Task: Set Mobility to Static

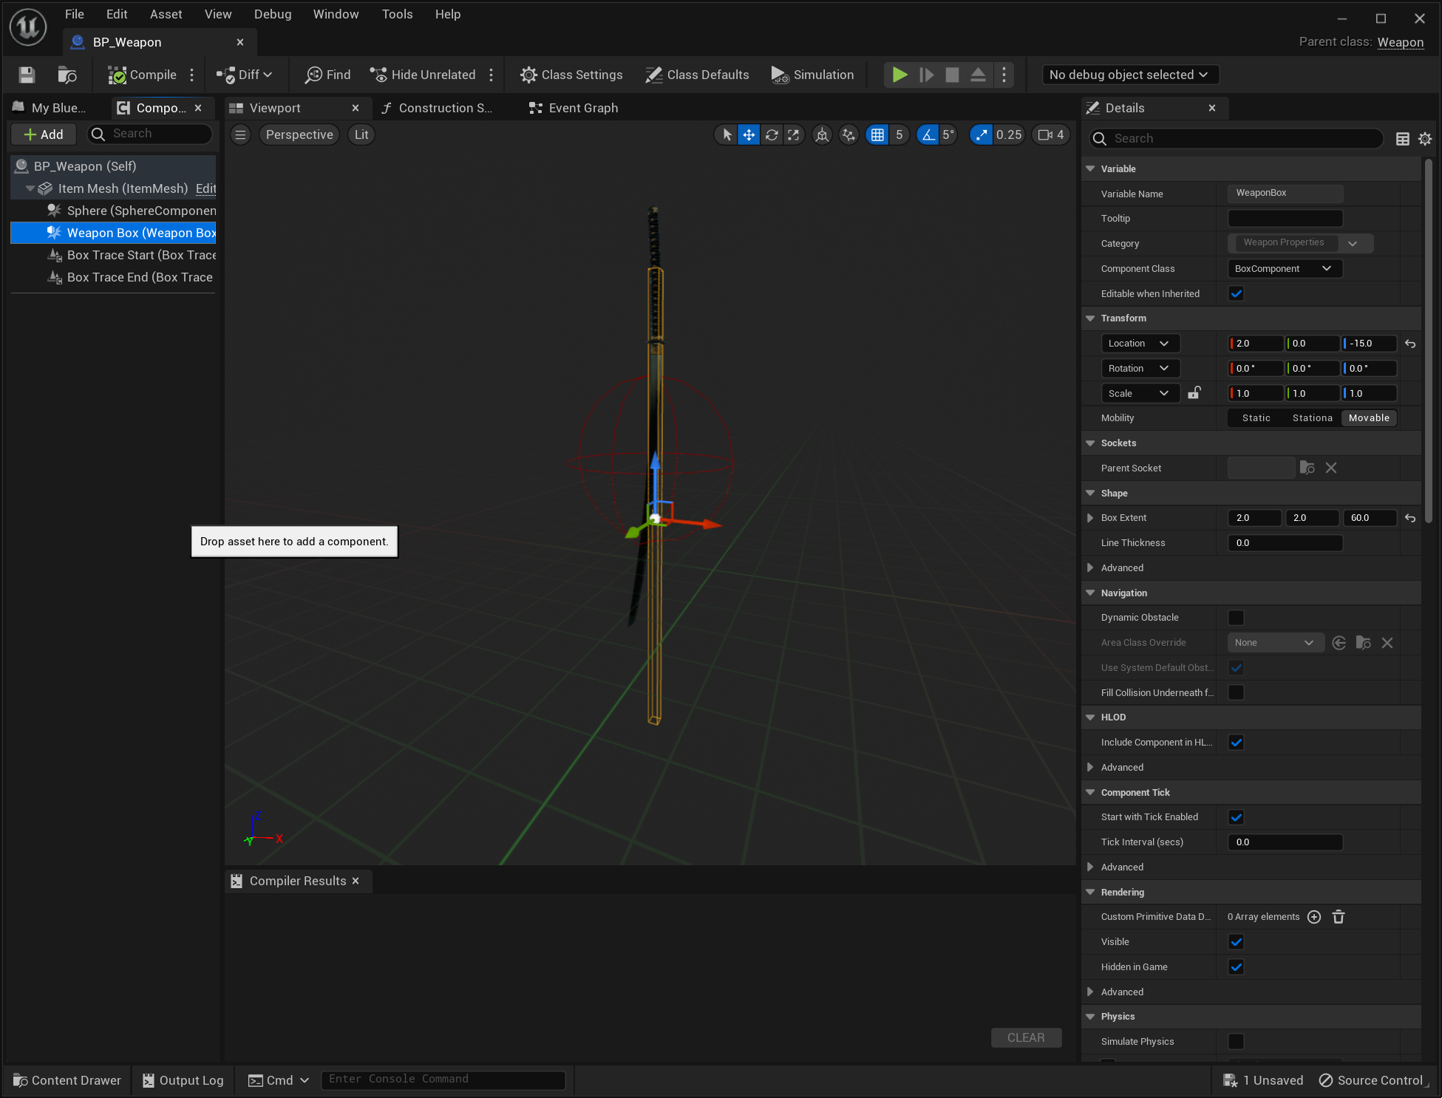Action: click(x=1256, y=418)
